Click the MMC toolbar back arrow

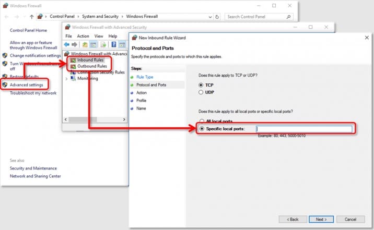(66, 44)
